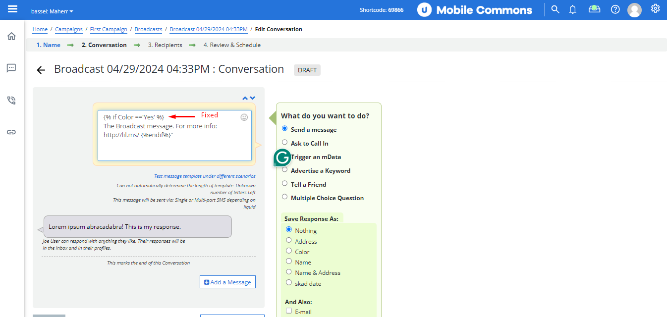Expand the bassel: Maherr account dropdown
667x317 pixels.
pyautogui.click(x=52, y=11)
